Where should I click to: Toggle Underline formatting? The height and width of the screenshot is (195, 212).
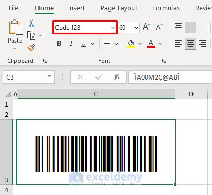tap(83, 44)
